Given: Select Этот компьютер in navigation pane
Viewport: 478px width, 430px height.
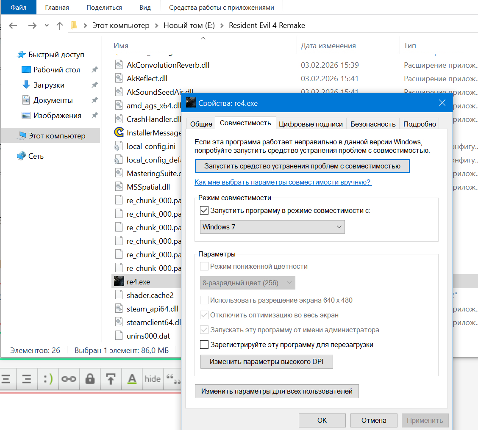Looking at the screenshot, I should click(x=56, y=136).
